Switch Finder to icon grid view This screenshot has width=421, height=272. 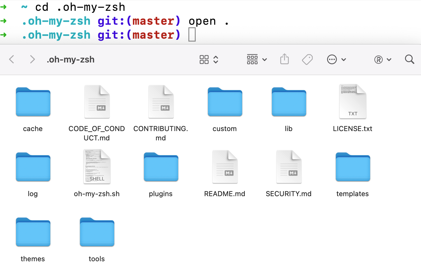pos(204,60)
